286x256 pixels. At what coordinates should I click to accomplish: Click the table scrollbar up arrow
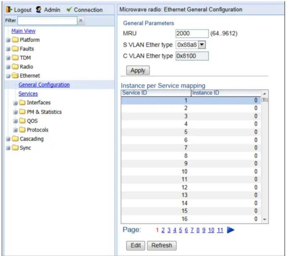(265, 94)
